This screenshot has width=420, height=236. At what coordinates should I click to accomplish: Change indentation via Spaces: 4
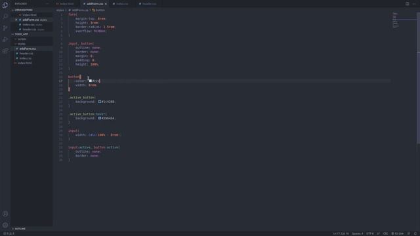tap(357, 233)
